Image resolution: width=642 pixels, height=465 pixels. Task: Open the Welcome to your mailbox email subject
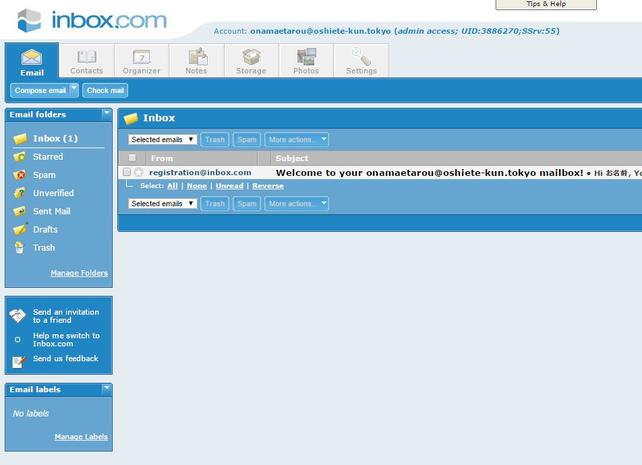430,173
